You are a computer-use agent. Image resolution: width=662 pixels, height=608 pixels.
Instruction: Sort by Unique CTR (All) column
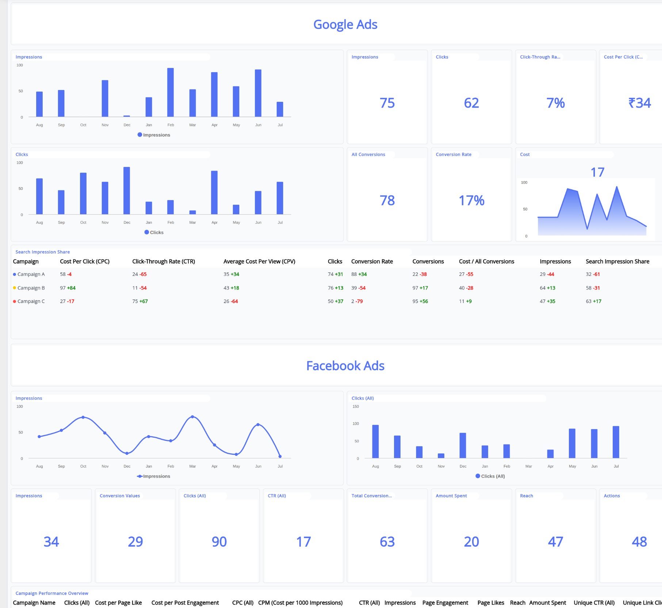[x=594, y=603]
